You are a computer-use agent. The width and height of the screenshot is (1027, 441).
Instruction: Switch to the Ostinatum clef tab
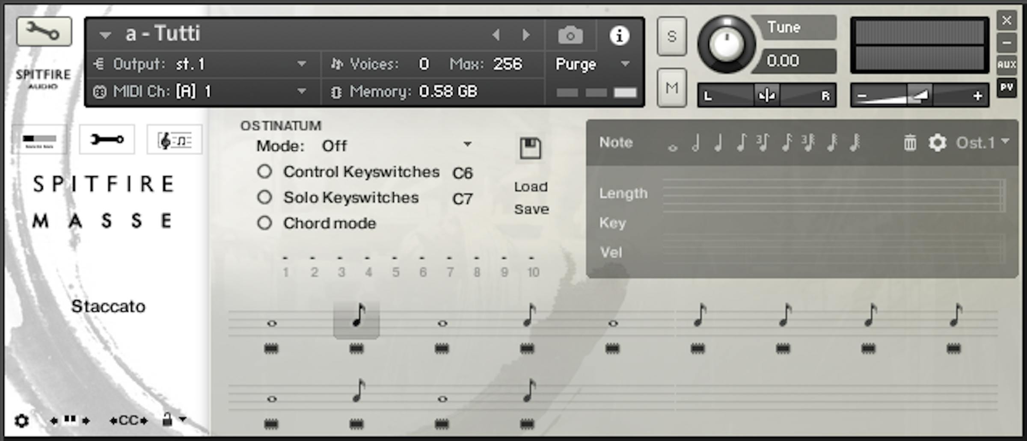(175, 139)
